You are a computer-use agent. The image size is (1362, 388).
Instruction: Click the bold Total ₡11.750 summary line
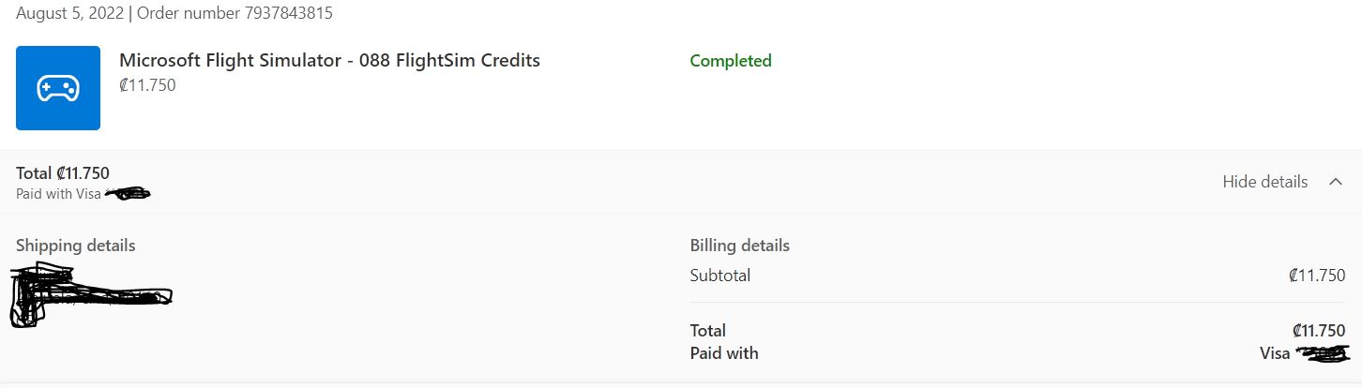tap(63, 172)
